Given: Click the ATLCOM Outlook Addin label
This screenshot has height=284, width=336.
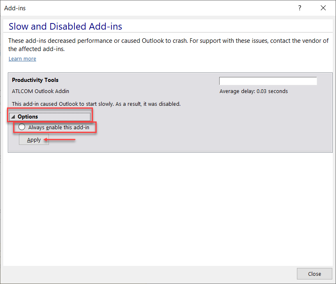Looking at the screenshot, I should [41, 91].
